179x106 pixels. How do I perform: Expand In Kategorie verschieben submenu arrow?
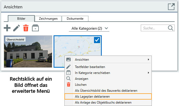149,73
